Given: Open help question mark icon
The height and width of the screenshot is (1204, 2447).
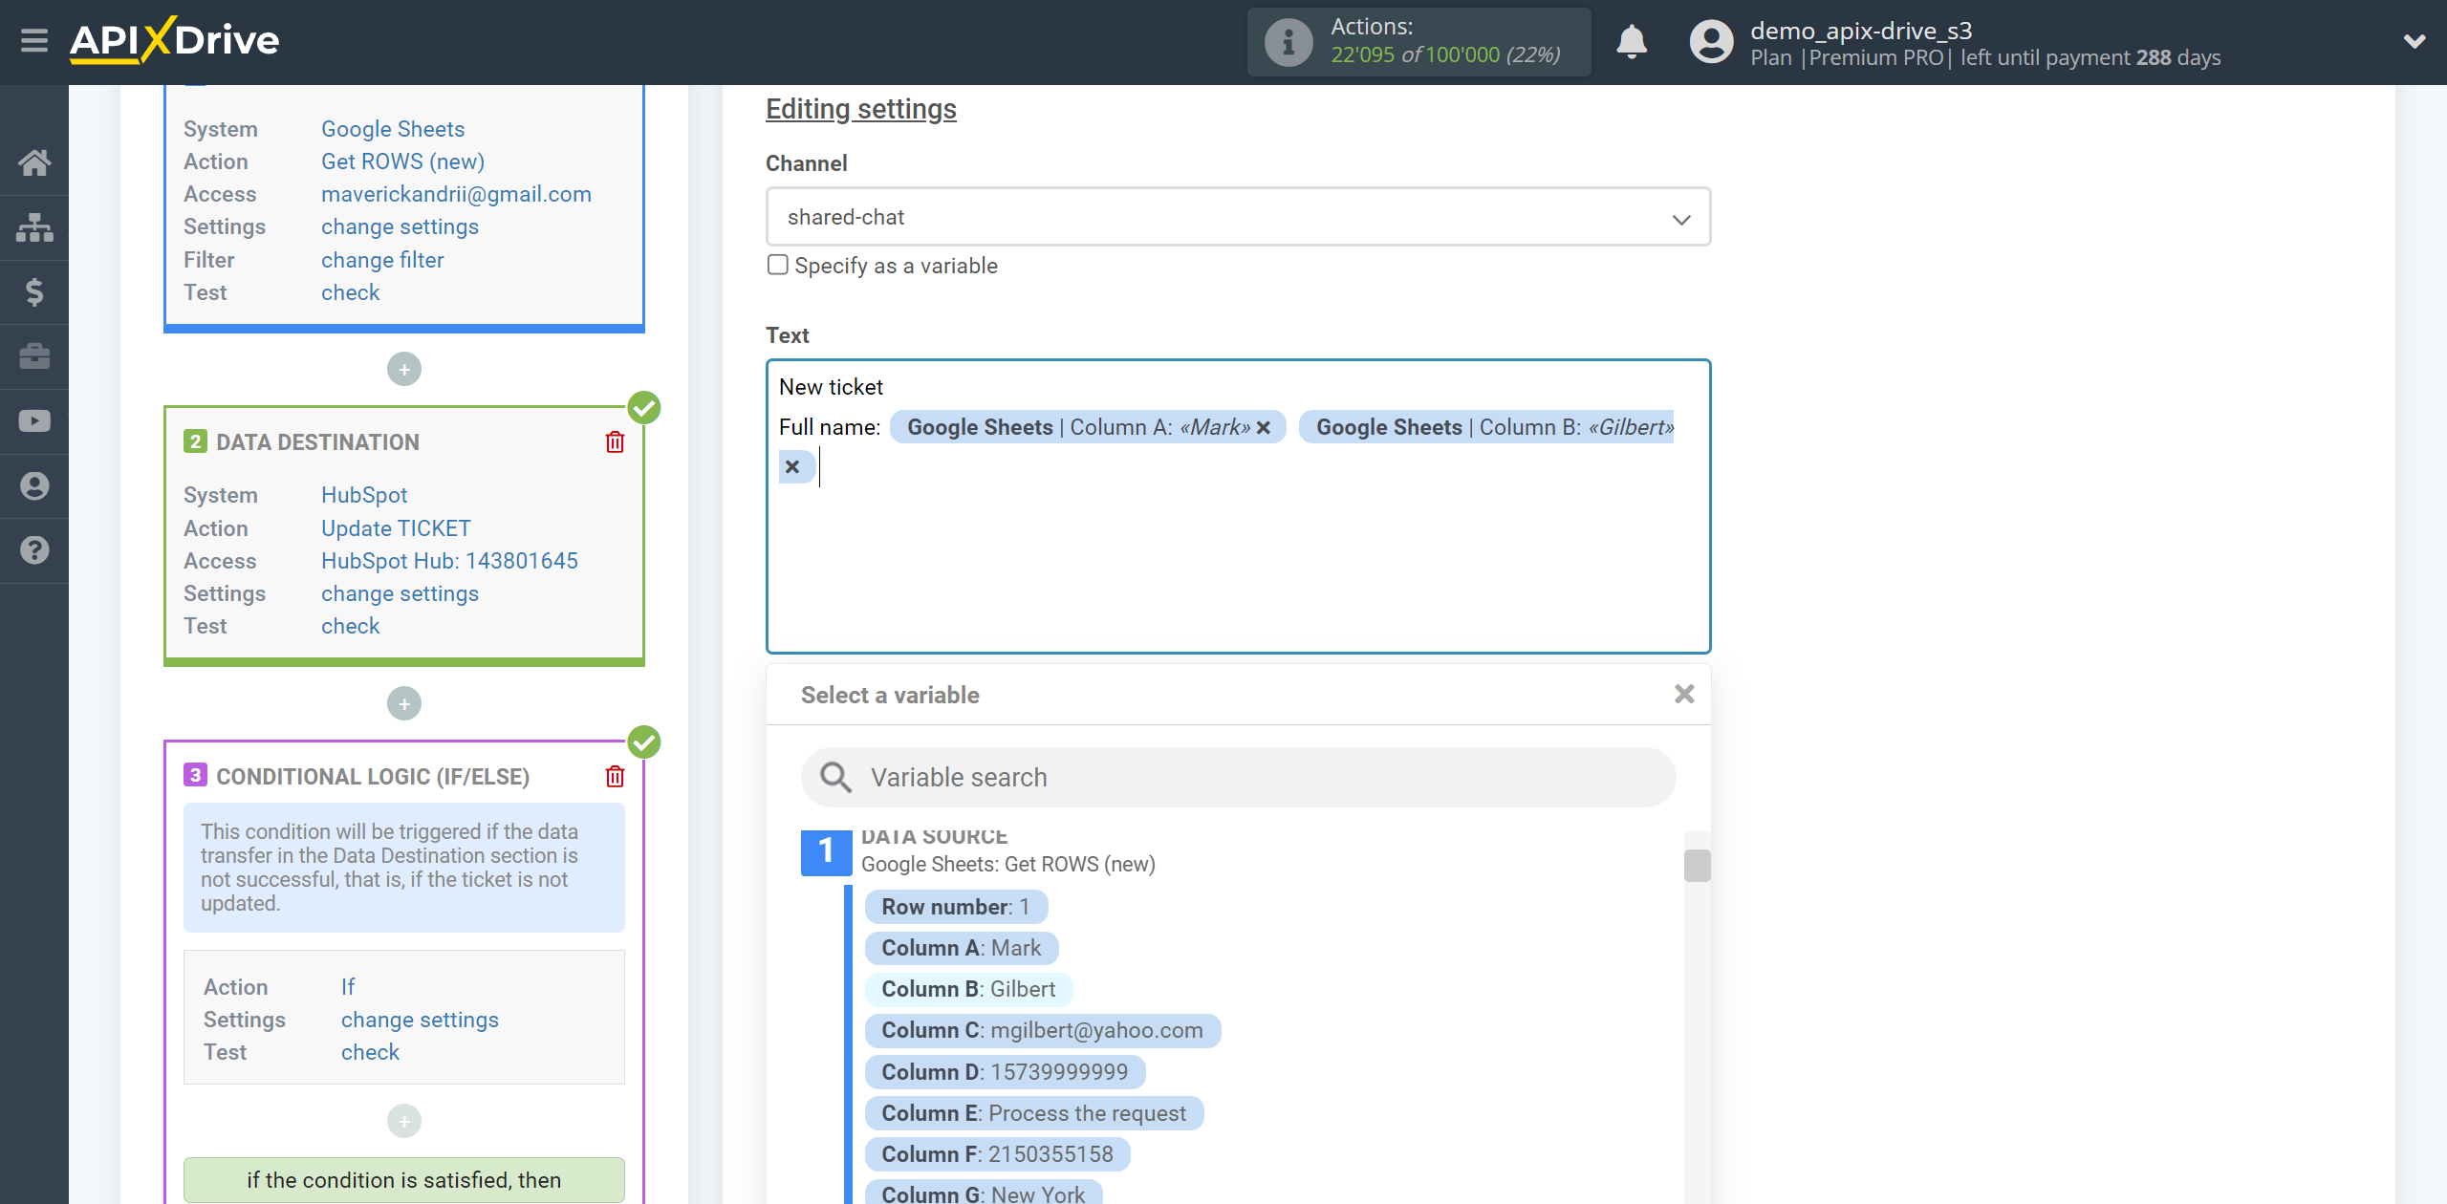Looking at the screenshot, I should (x=34, y=550).
